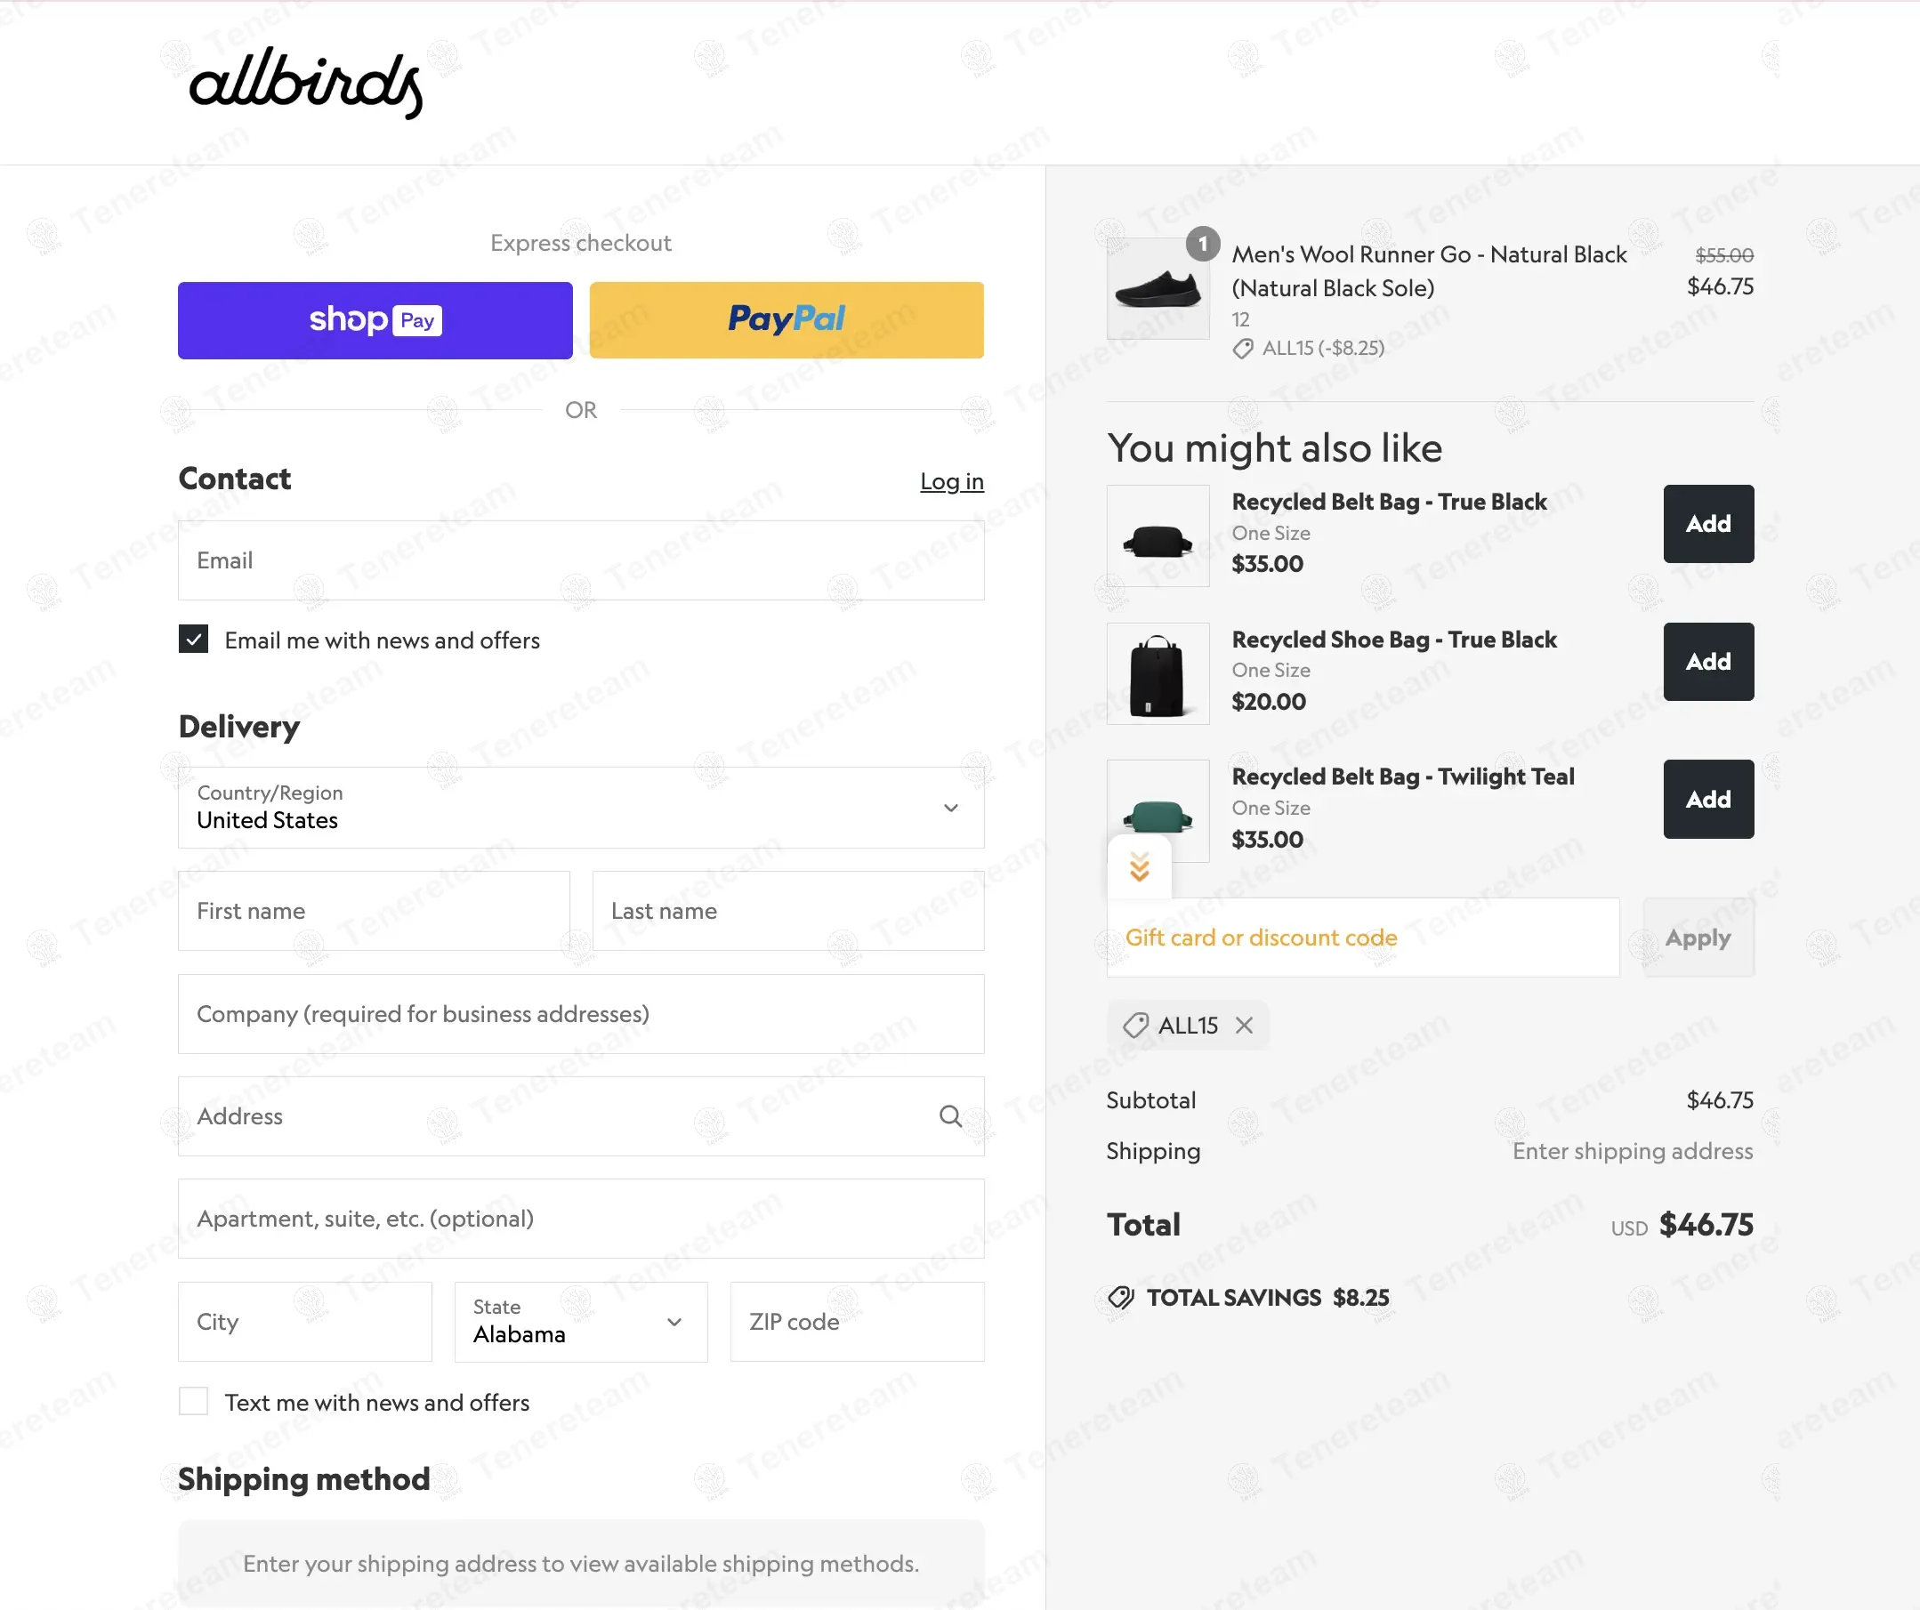Viewport: 1920px width, 1610px height.
Task: Enable Text me with news and offers
Action: [194, 1401]
